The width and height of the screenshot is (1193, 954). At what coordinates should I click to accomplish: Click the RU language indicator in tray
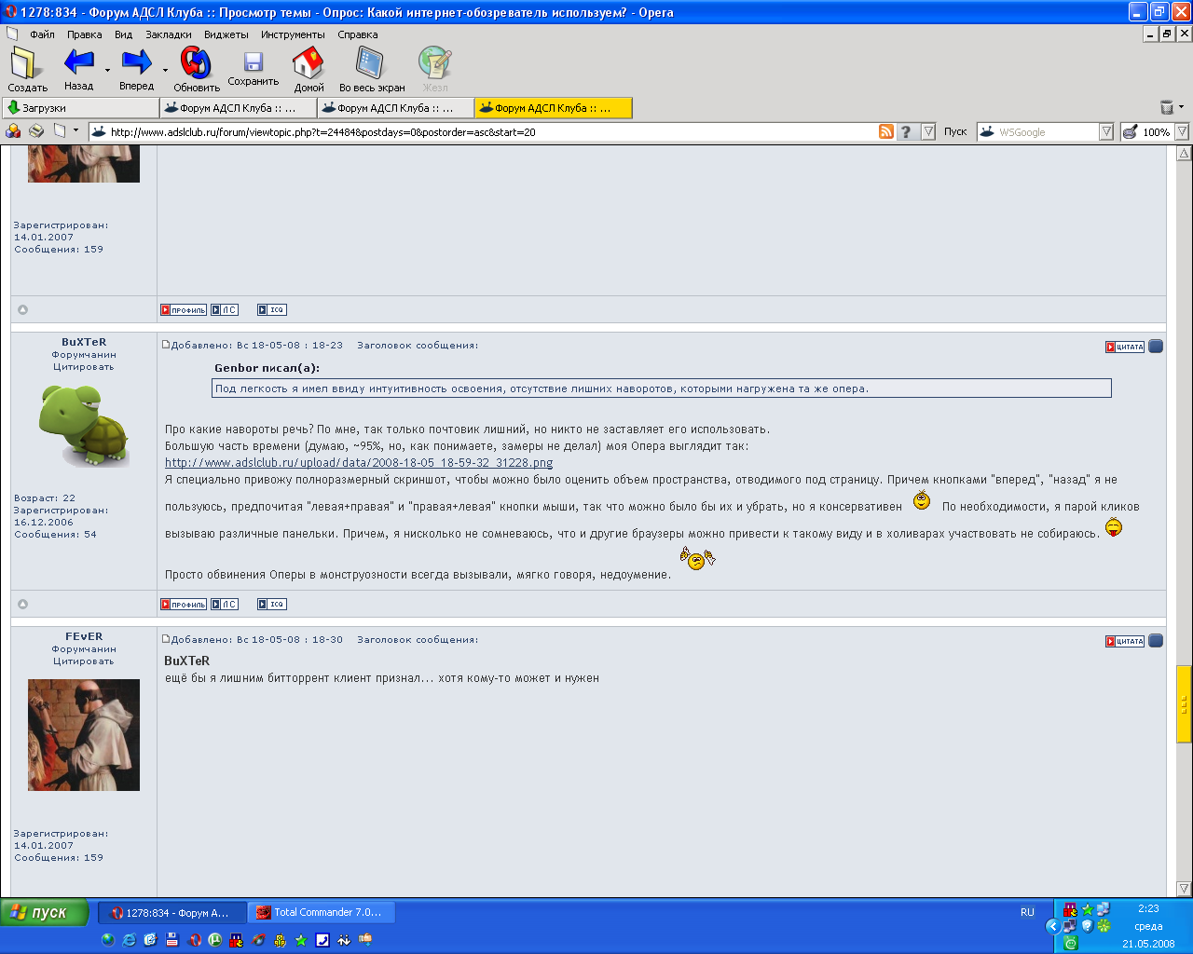click(x=1027, y=912)
